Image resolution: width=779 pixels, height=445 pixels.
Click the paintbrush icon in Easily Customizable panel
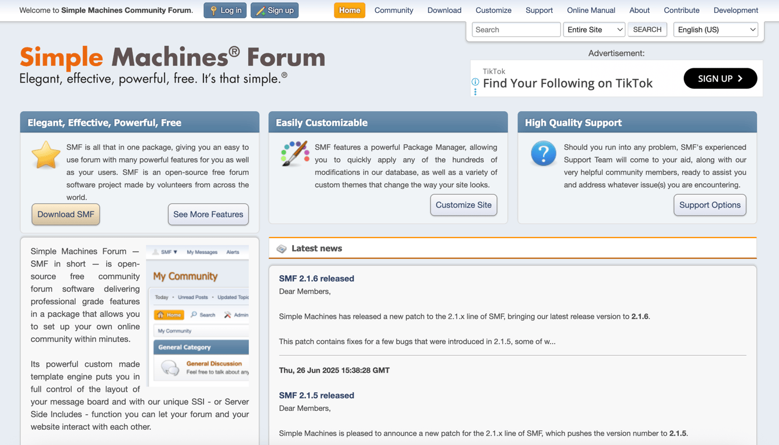[x=294, y=153]
